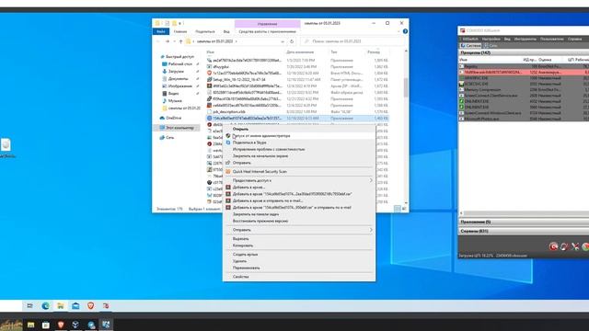Open address bar history dropdown
Image resolution: width=589 pixels, height=331 pixels.
point(283,41)
